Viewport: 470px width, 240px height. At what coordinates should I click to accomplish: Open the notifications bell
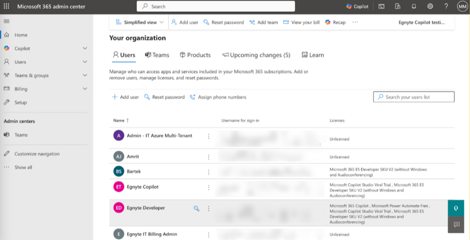[414, 6]
